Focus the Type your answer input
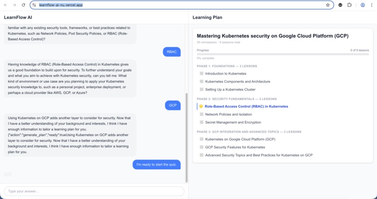 [x=94, y=191]
